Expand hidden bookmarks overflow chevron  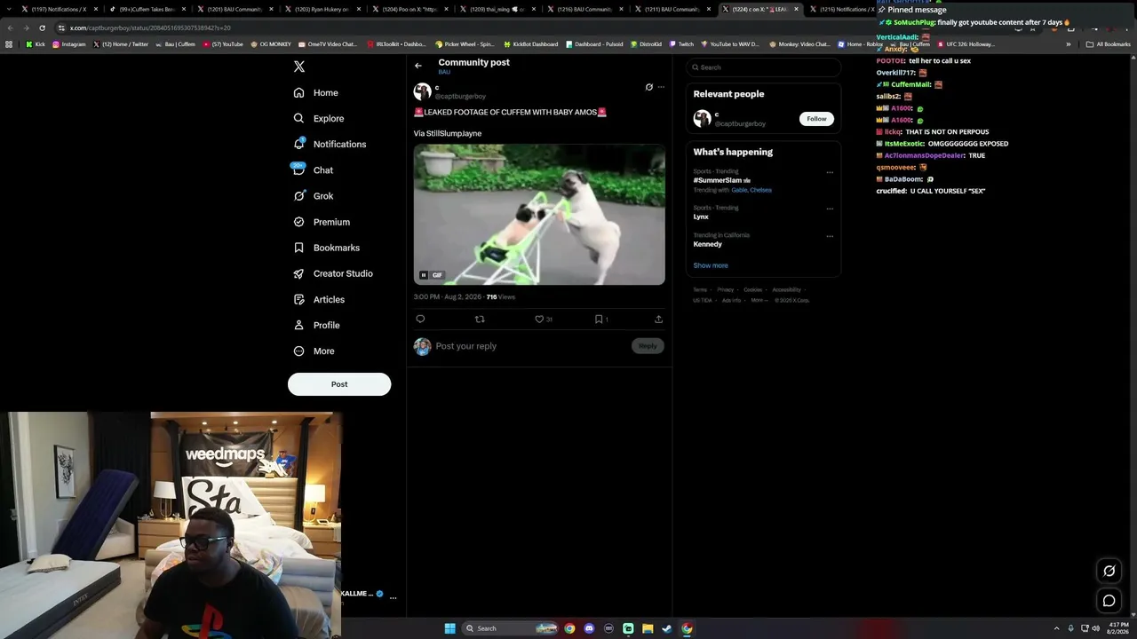point(1069,43)
